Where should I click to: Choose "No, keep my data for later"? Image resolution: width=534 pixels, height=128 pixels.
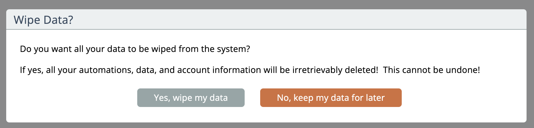click(331, 98)
